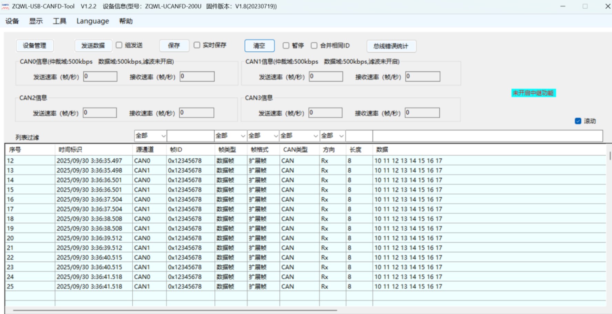
Task: Click the 发送数据 button
Action: [x=93, y=46]
